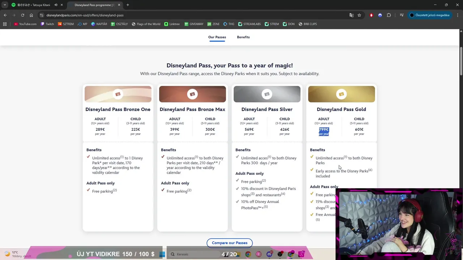Click the Bronze Max pass ticket icon

192,94
